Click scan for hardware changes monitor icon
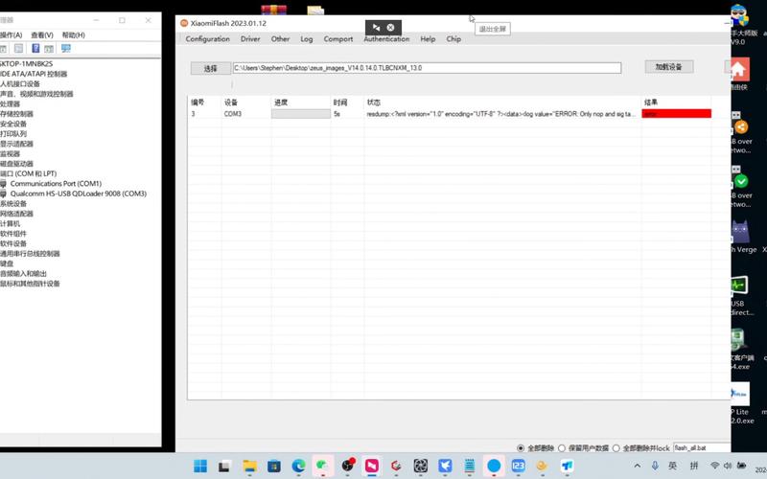The image size is (767, 479). (66, 48)
